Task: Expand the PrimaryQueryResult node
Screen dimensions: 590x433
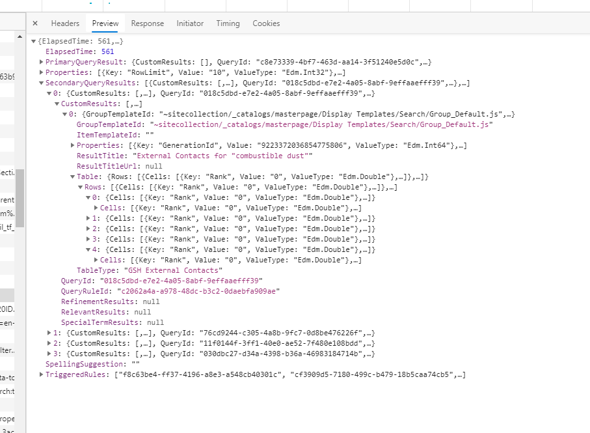Action: 41,62
